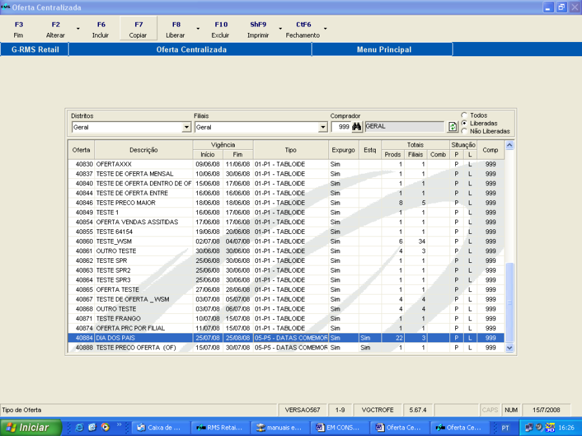582x436 pixels.
Task: Click the Expurgo column header
Action: pyautogui.click(x=343, y=150)
